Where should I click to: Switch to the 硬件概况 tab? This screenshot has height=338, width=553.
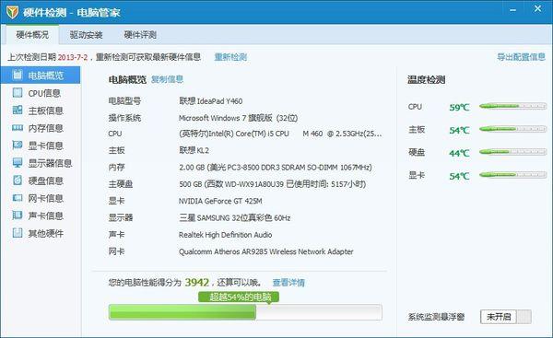pyautogui.click(x=32, y=35)
